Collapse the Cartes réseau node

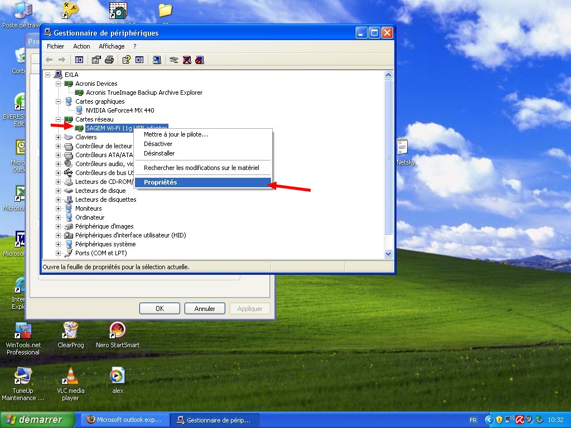(58, 119)
